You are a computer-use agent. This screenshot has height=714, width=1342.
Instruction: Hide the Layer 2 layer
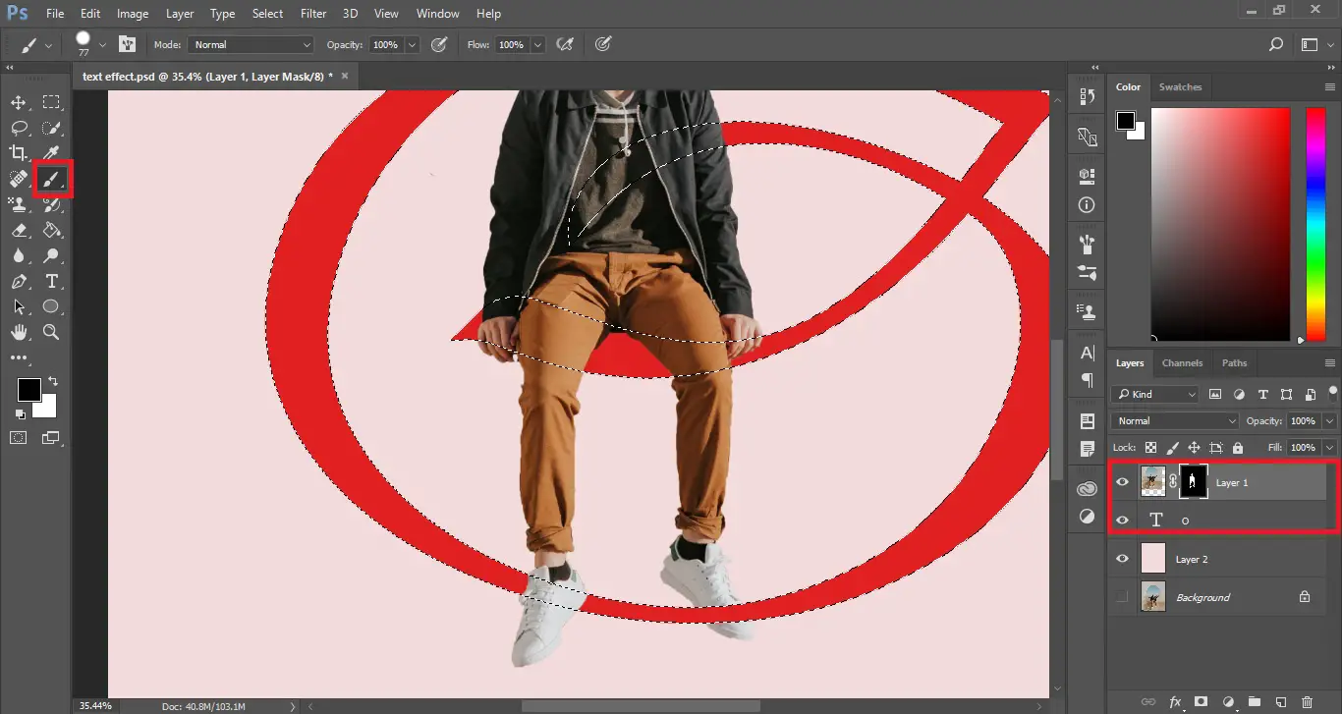point(1121,558)
